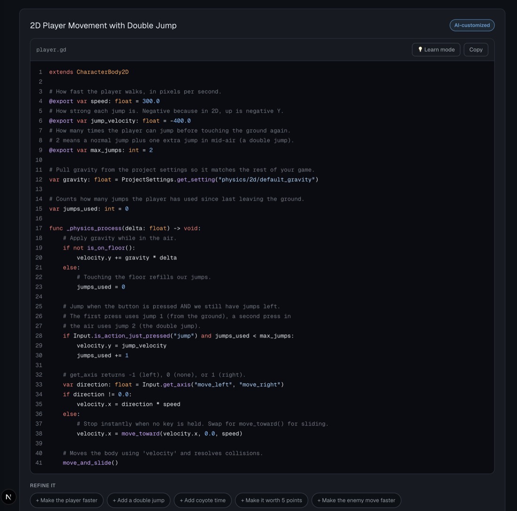Select 'Make it worth 5 points' chip

271,500
